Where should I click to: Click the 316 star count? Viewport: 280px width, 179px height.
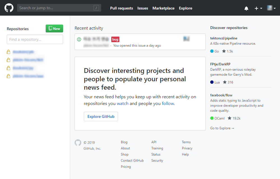pyautogui.click(x=230, y=82)
